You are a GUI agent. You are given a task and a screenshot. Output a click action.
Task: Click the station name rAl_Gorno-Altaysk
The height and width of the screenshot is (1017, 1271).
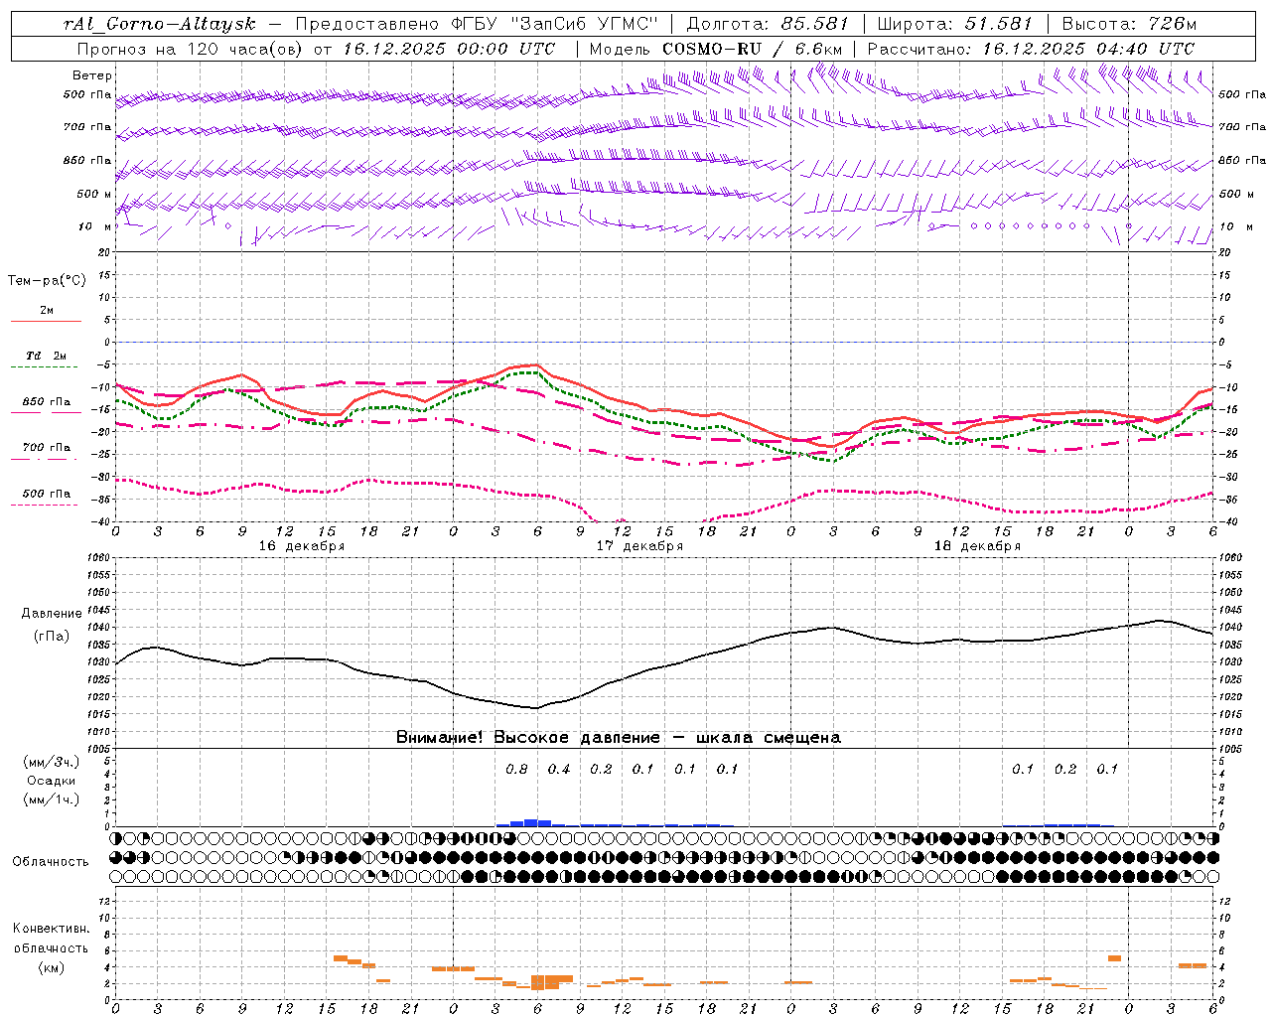pyautogui.click(x=159, y=24)
